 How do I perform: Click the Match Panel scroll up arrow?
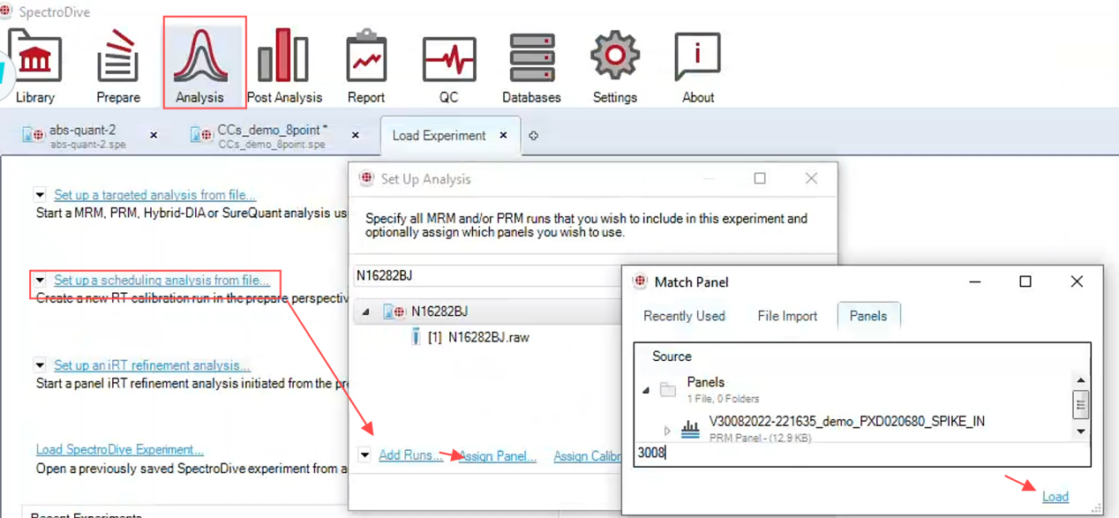click(x=1081, y=379)
